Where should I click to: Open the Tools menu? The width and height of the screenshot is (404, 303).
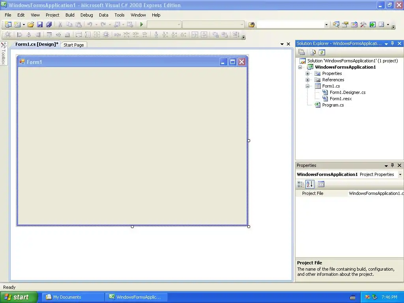pyautogui.click(x=120, y=15)
